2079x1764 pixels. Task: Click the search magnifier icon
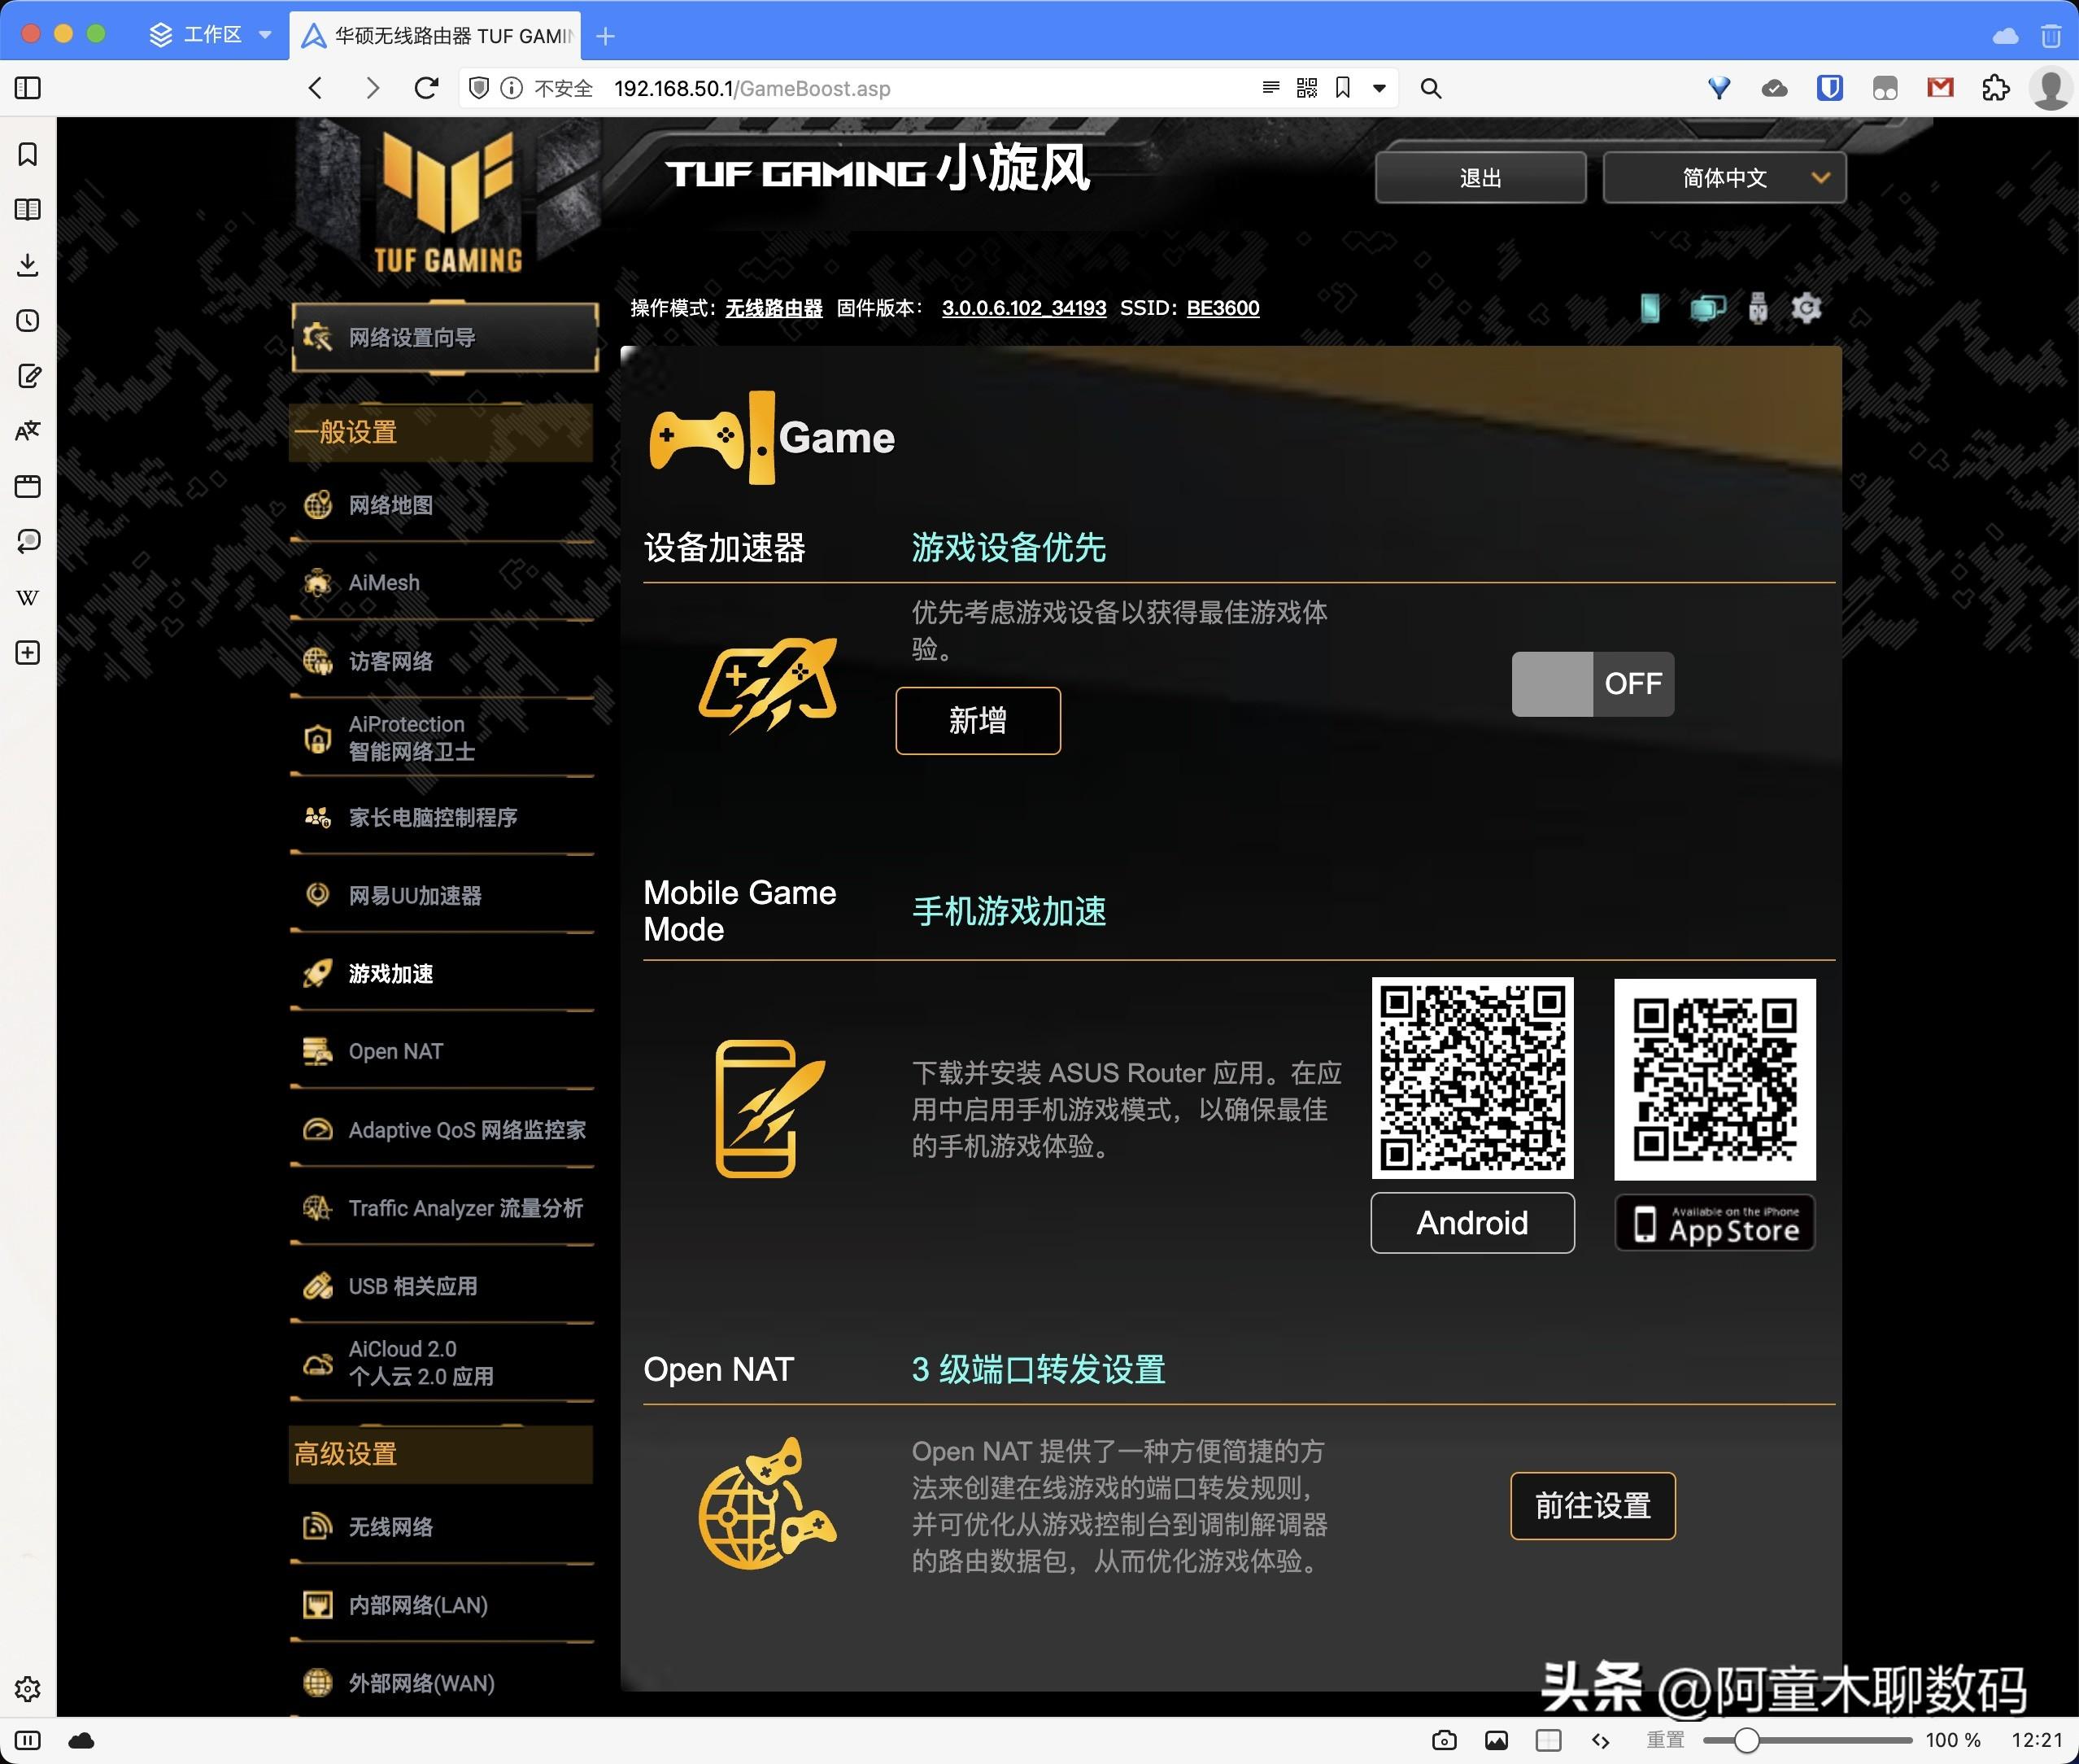pyautogui.click(x=1432, y=88)
